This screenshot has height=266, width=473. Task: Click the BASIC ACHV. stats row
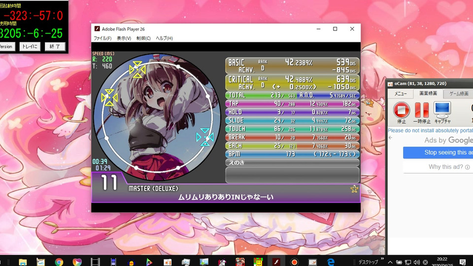(292, 66)
